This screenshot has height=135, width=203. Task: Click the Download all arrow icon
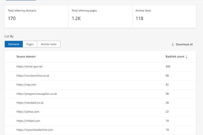pos(173,44)
